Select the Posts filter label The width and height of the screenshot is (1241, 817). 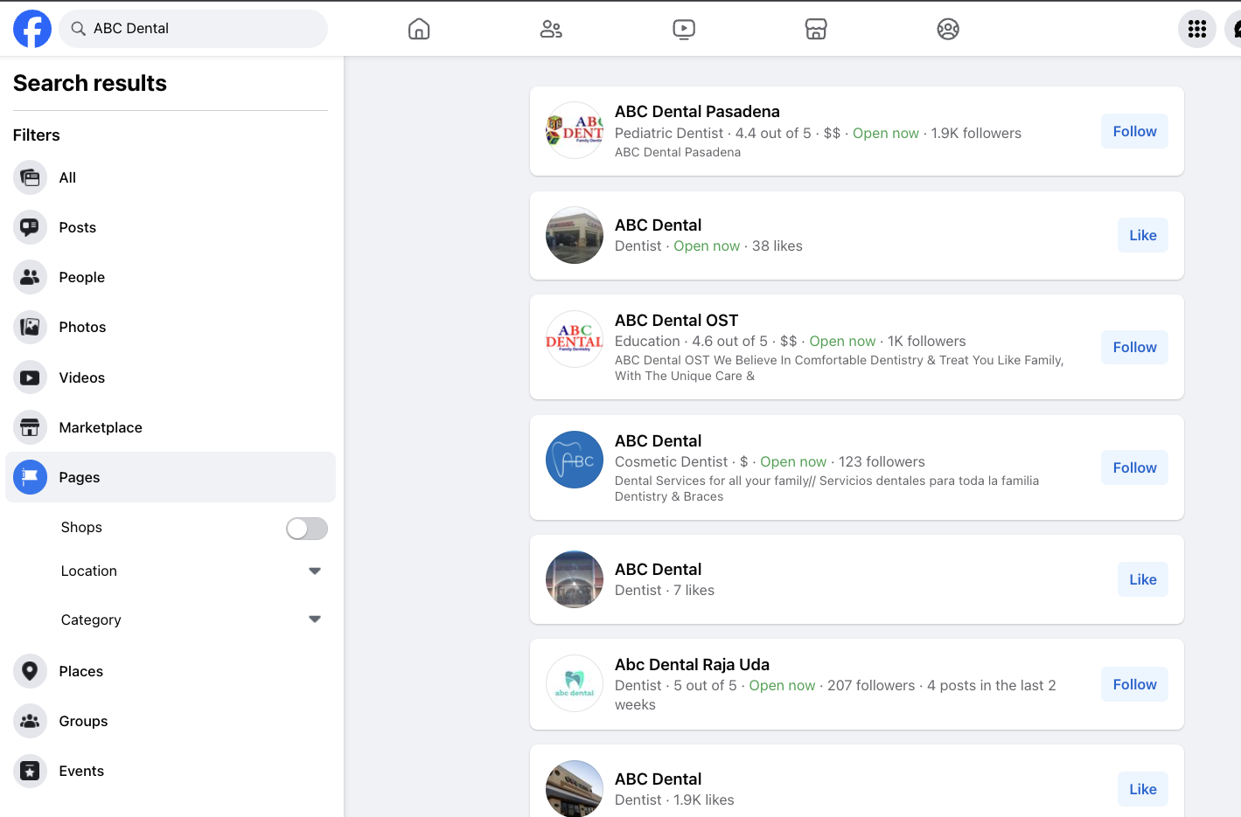[78, 227]
